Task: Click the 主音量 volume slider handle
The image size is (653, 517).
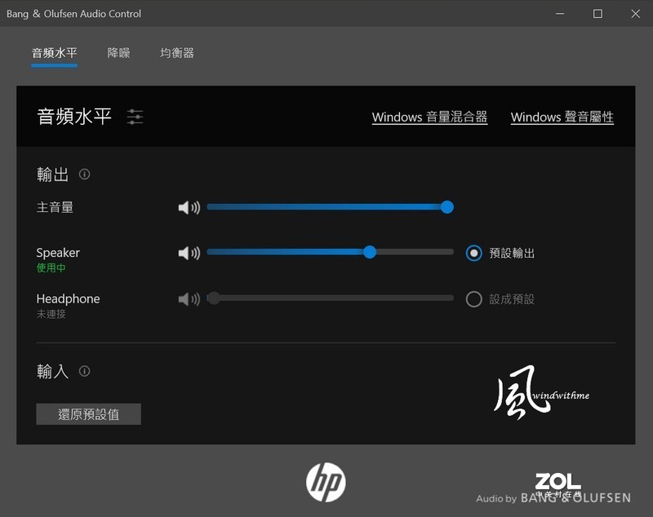Action: [446, 207]
